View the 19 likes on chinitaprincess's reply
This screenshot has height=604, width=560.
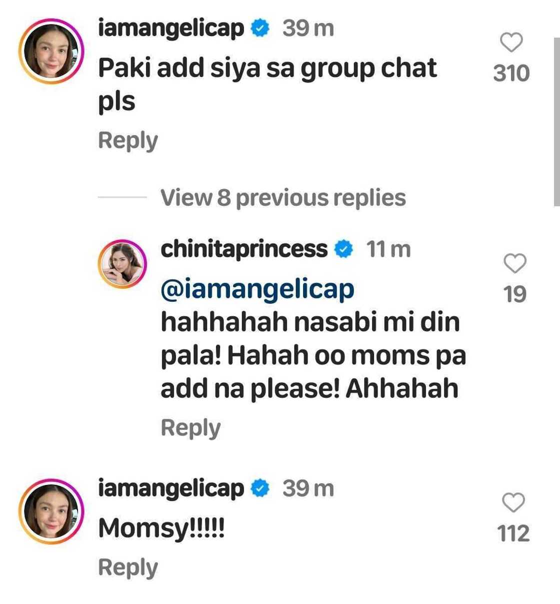[x=514, y=294]
